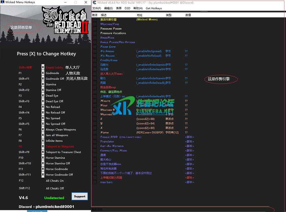The width and height of the screenshot is (286, 212).
Task: Click the <脚本> value for Toggle HUD
Action: [x=189, y=137]
